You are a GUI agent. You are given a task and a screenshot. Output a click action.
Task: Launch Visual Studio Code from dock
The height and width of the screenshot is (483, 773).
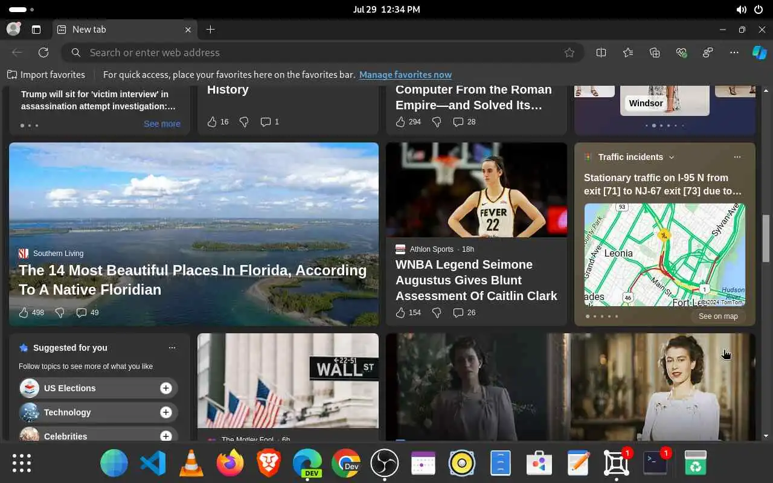tap(153, 464)
